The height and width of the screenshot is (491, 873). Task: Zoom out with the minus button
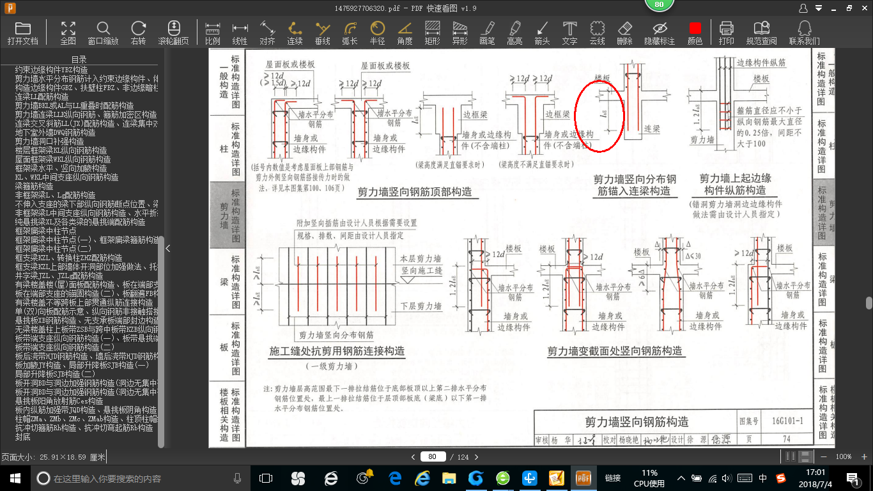tap(823, 456)
